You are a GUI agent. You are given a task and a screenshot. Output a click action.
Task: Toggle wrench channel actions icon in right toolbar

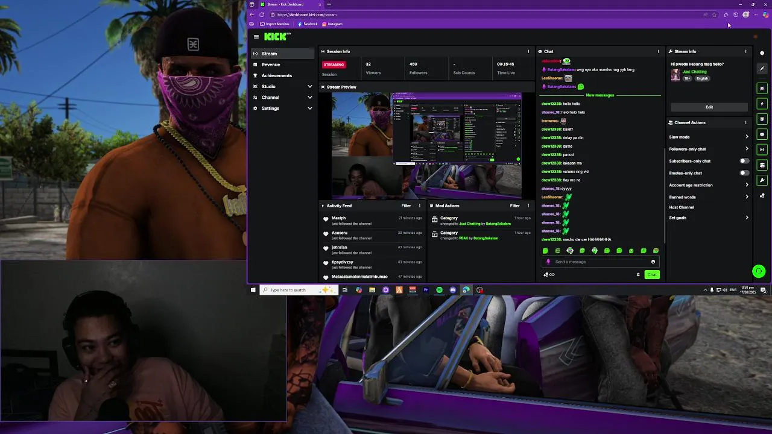point(762,180)
